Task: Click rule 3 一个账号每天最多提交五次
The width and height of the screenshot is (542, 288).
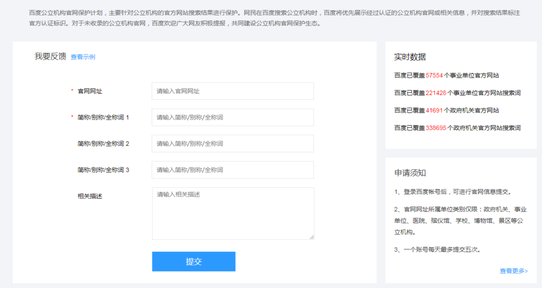Action: click(438, 249)
